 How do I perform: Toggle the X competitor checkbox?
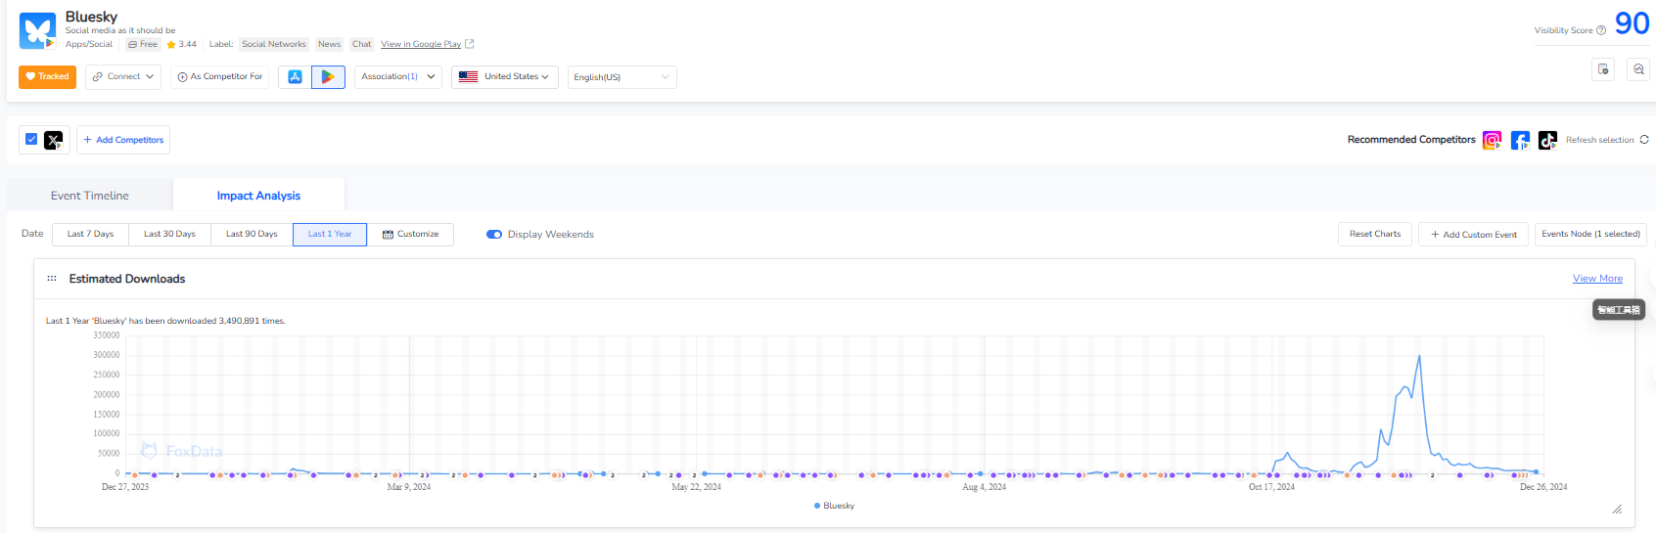coord(31,139)
